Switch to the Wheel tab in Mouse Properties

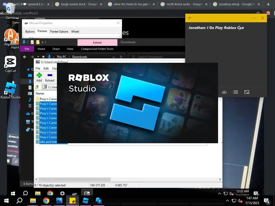point(75,32)
